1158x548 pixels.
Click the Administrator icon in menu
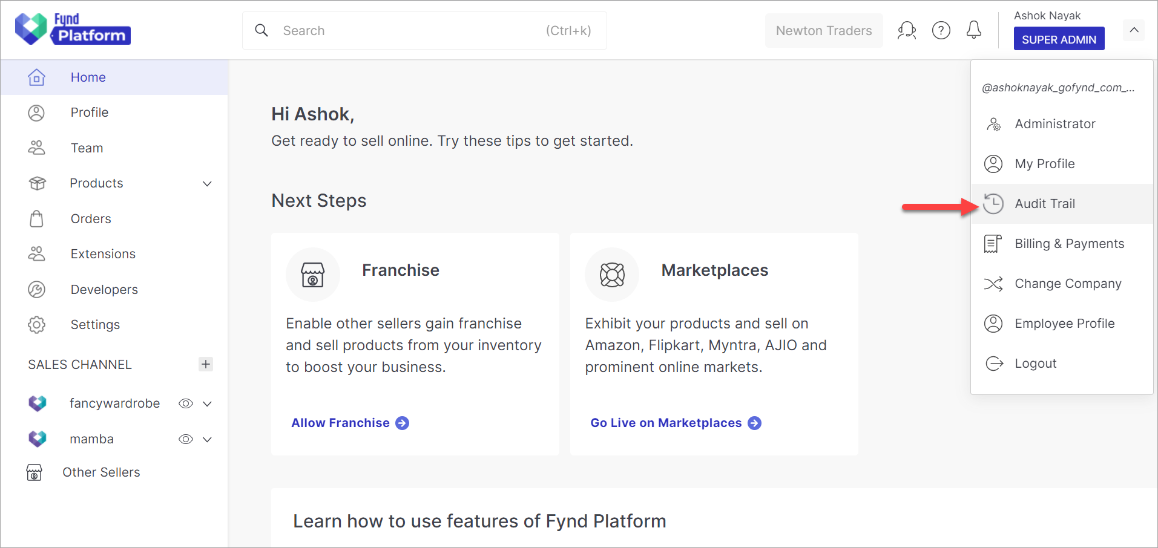coord(993,124)
